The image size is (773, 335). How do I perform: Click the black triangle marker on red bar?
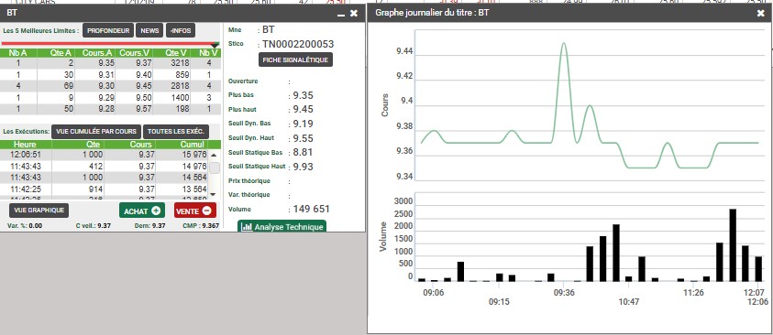tap(215, 45)
